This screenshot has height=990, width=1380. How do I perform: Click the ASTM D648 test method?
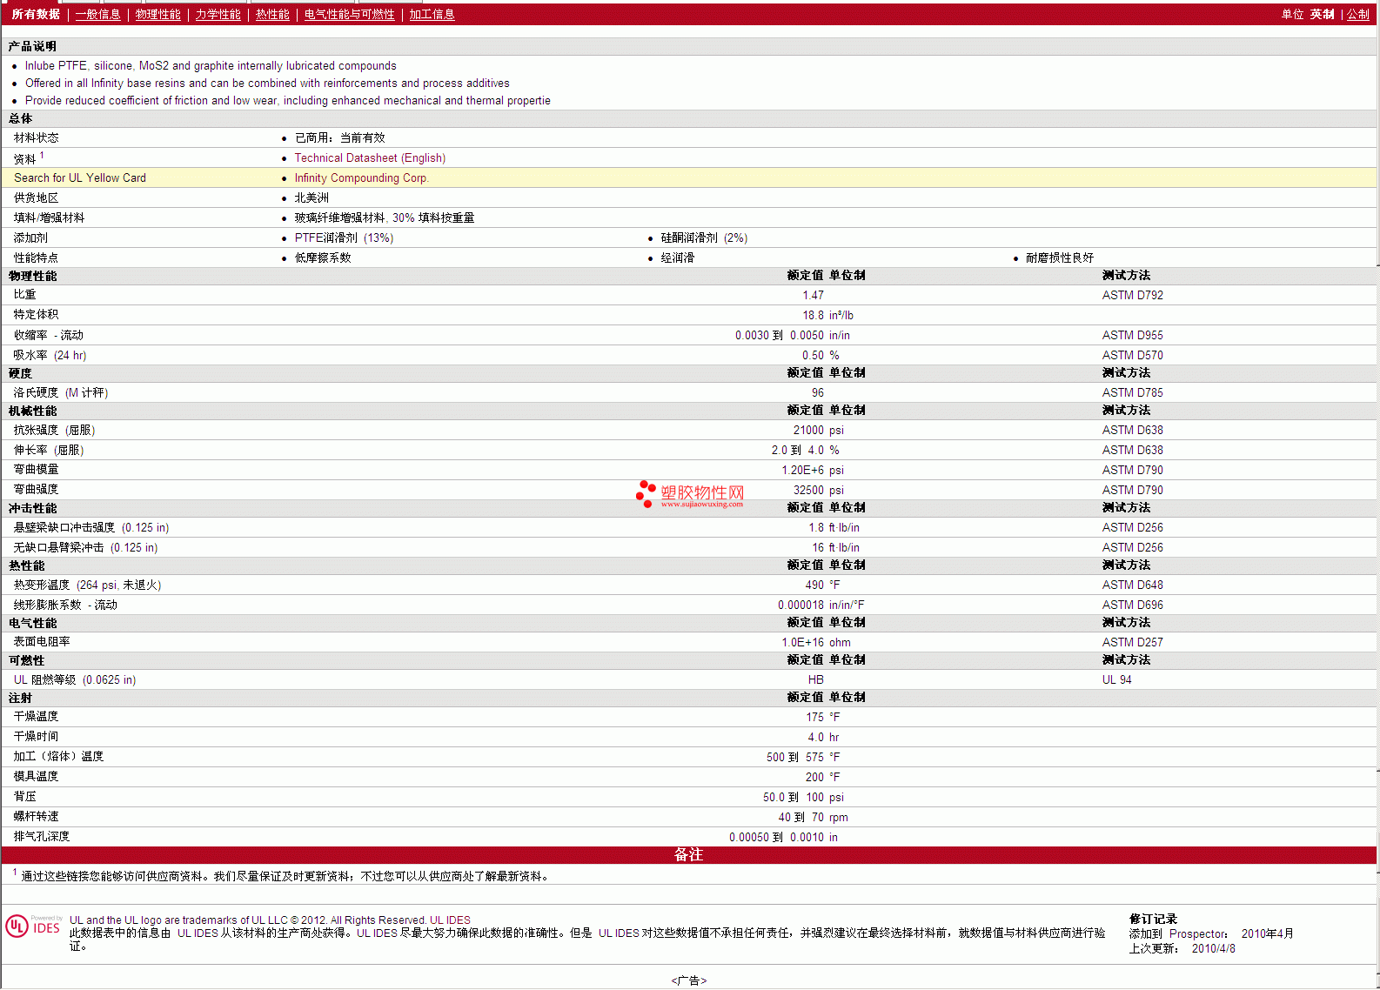tap(1132, 585)
